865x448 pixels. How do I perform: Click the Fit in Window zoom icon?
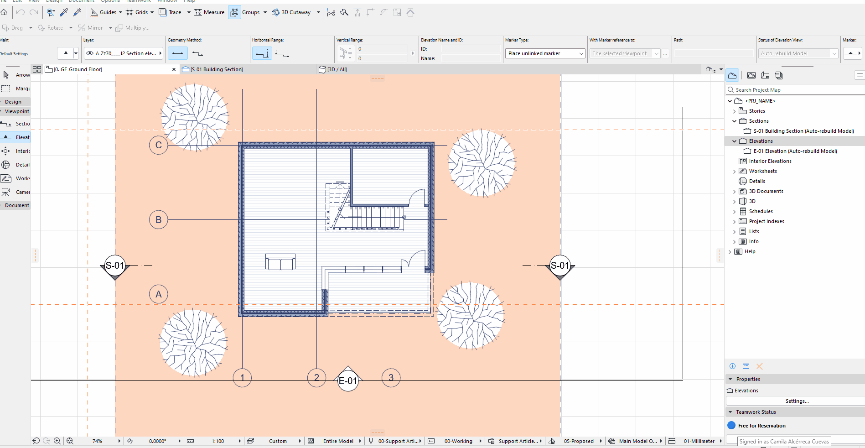pos(70,441)
